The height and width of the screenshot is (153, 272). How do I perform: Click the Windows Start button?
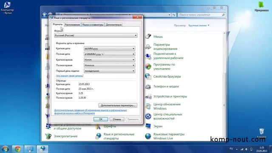pos(5,149)
